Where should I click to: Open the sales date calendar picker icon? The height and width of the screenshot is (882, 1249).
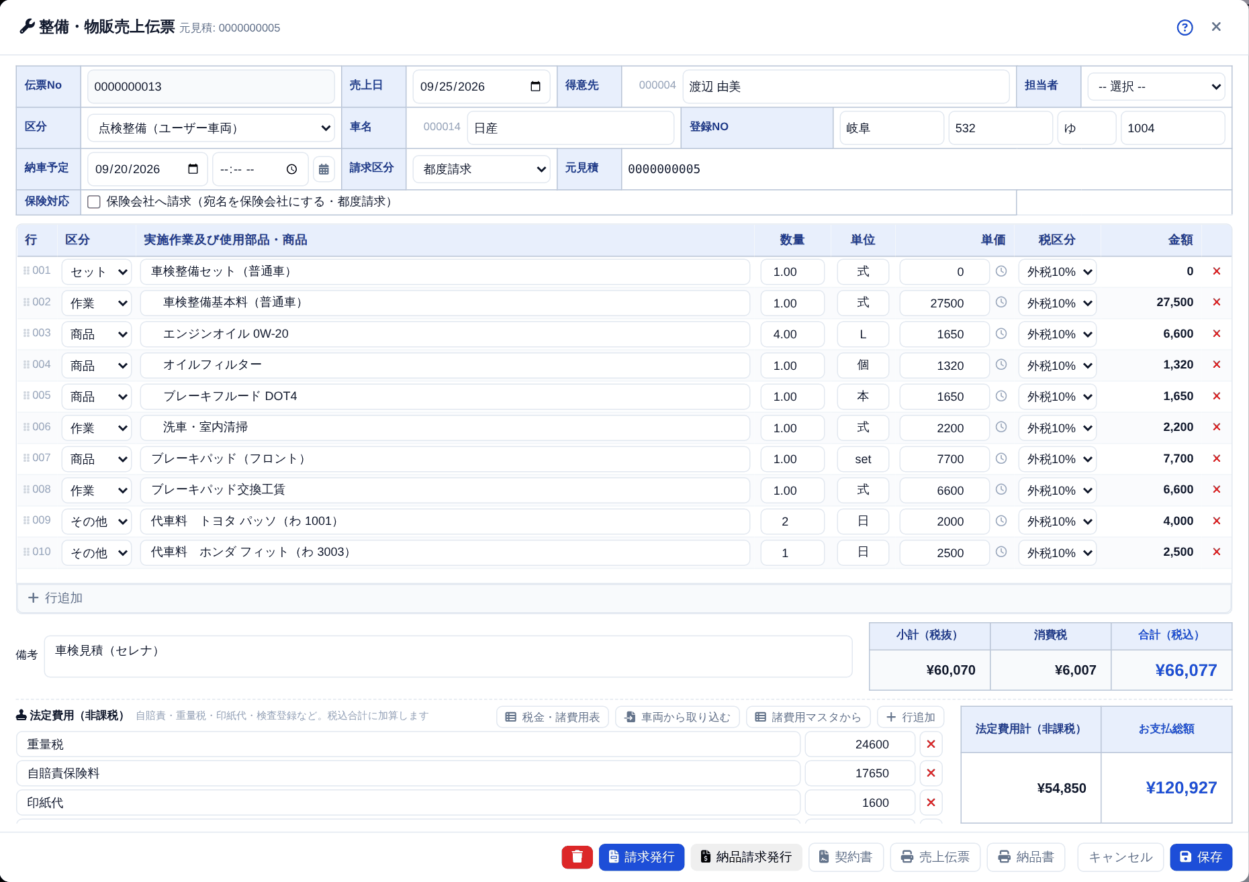coord(535,87)
